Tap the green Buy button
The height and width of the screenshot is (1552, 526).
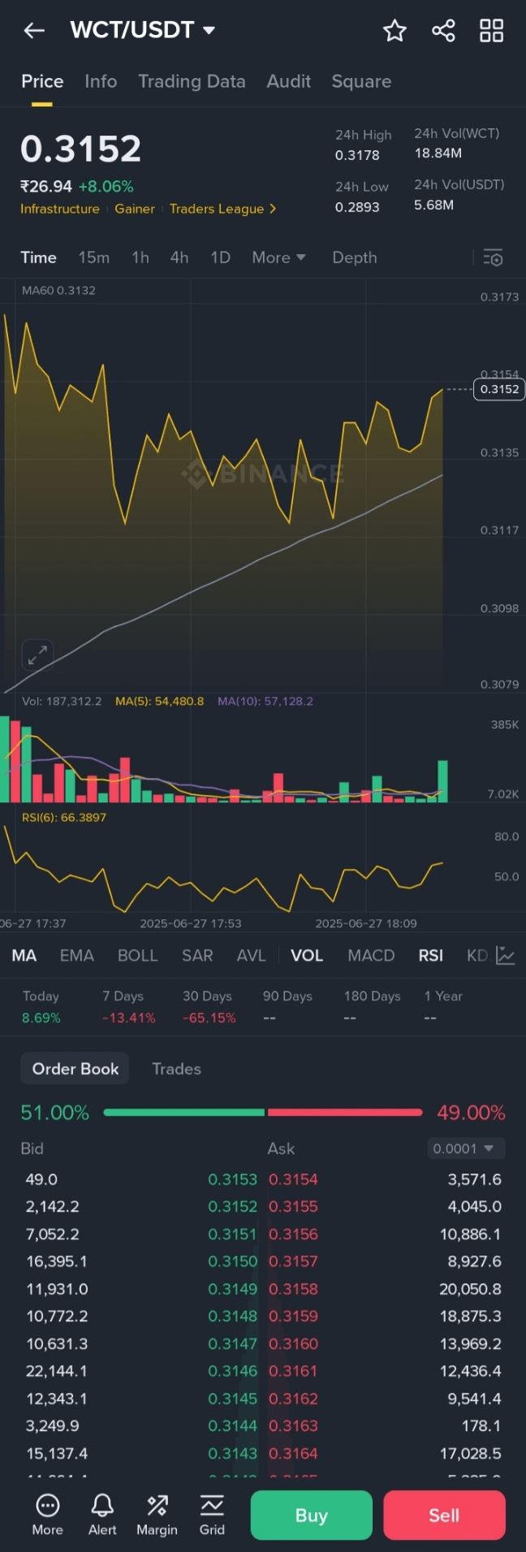tap(312, 1515)
